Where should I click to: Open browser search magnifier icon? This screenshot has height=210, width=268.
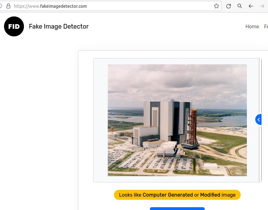(x=240, y=6)
